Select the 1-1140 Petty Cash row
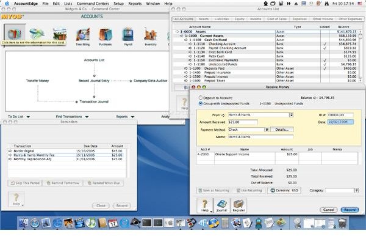Image resolution: width=366 pixels, height=236 pixels. point(265,56)
